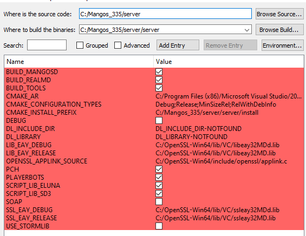Image resolution: width=306 pixels, height=236 pixels.
Task: Click the Add Entry button
Action: pos(178,45)
